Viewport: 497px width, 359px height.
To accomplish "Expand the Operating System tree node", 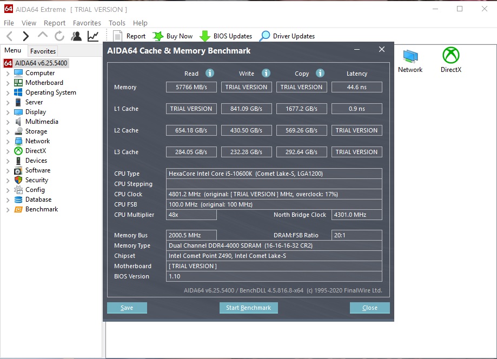I will point(8,93).
